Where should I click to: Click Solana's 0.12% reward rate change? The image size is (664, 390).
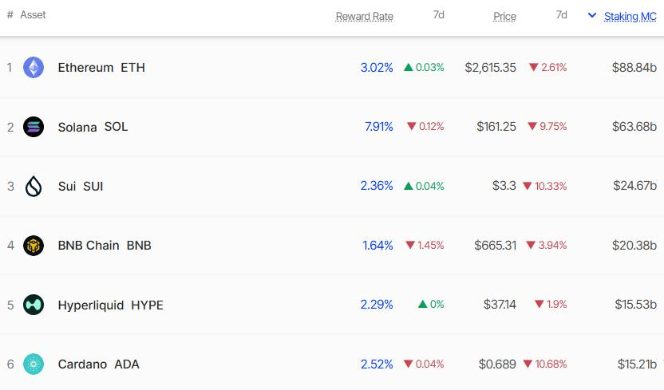[425, 127]
